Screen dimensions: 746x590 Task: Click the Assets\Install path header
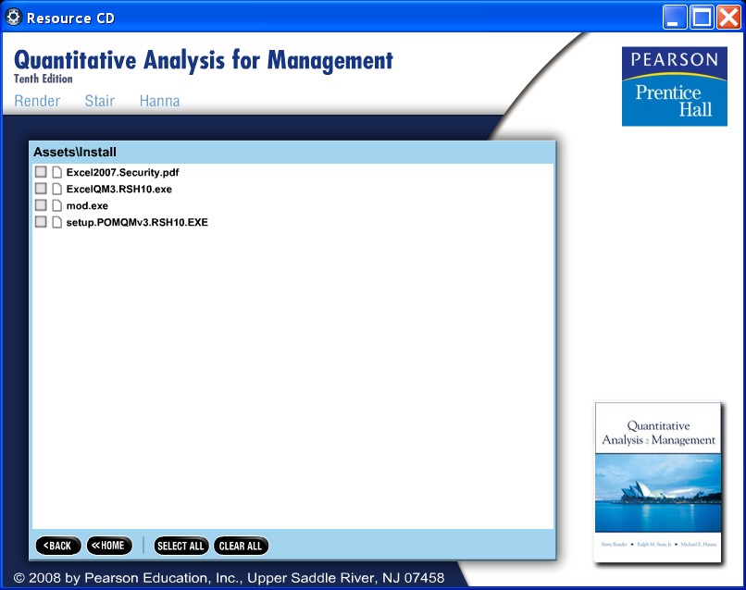click(x=75, y=153)
